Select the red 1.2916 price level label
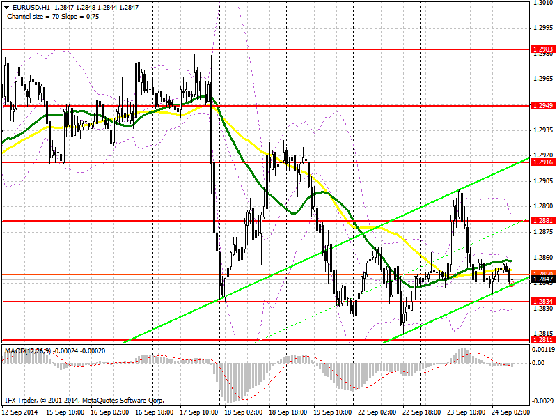Image resolution: width=557 pixels, height=418 pixels. pyautogui.click(x=542, y=162)
